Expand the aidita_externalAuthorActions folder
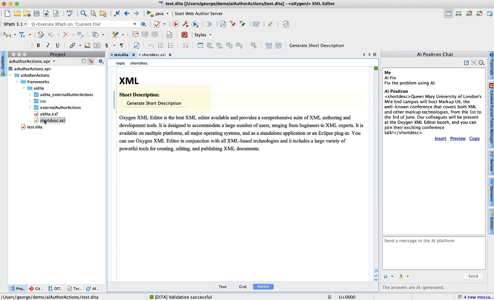 (x=30, y=94)
